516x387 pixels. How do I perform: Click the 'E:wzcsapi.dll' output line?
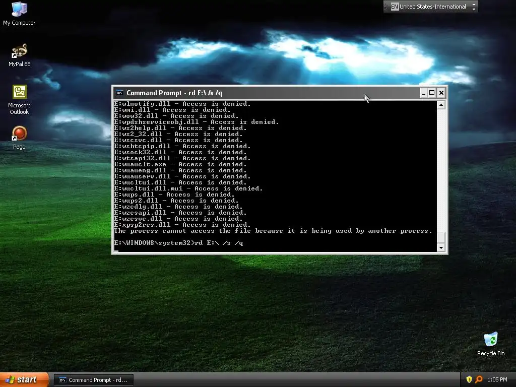click(180, 213)
